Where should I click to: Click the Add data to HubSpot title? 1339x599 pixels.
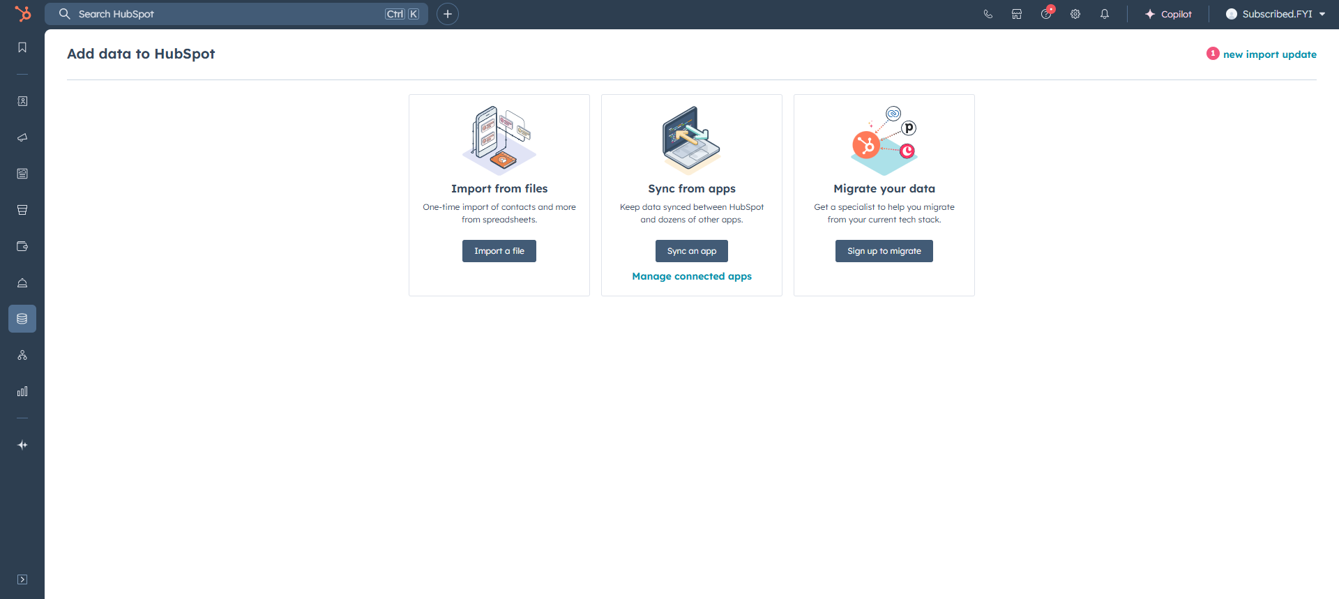pos(141,54)
